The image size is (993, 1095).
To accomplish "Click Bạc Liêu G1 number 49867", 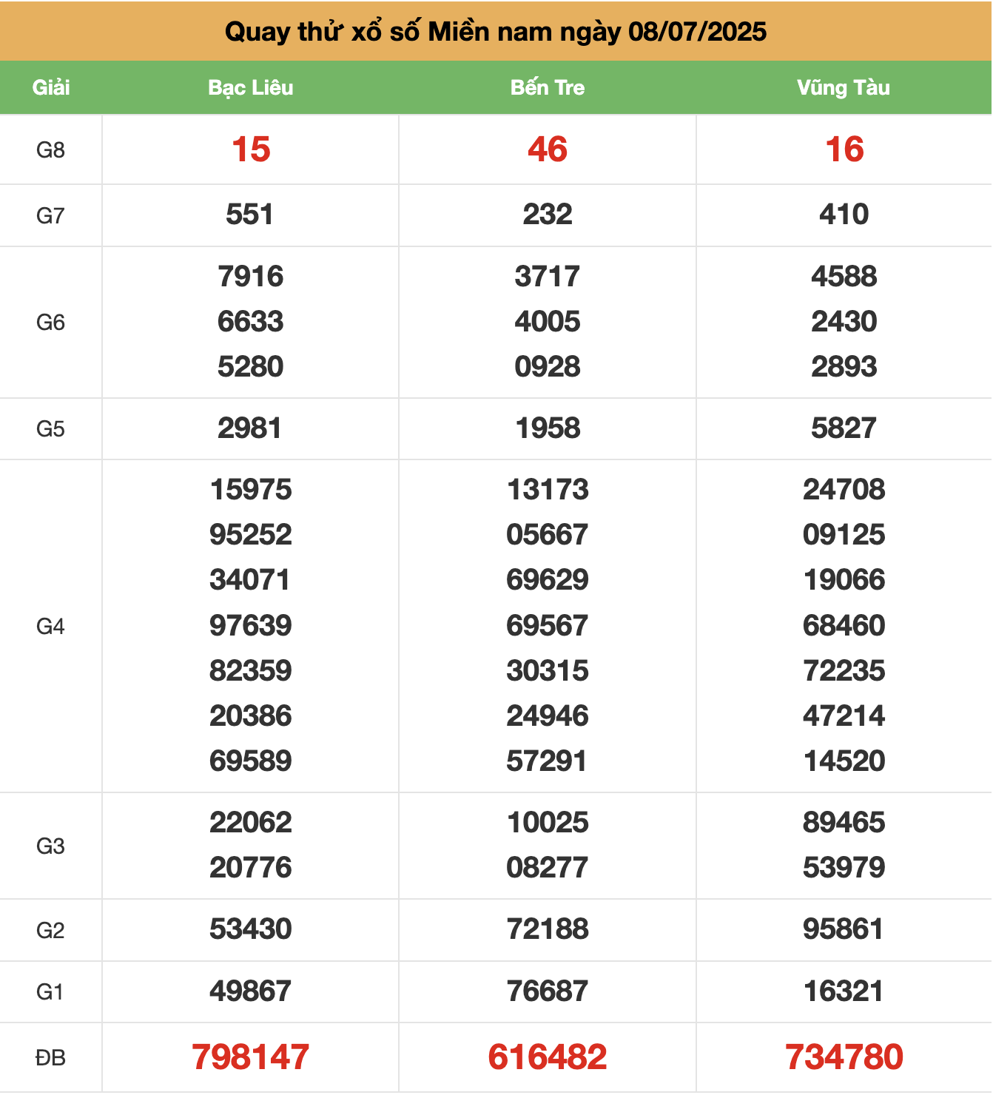I will (x=251, y=991).
